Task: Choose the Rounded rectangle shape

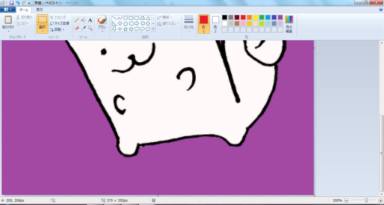Action: coord(136,18)
